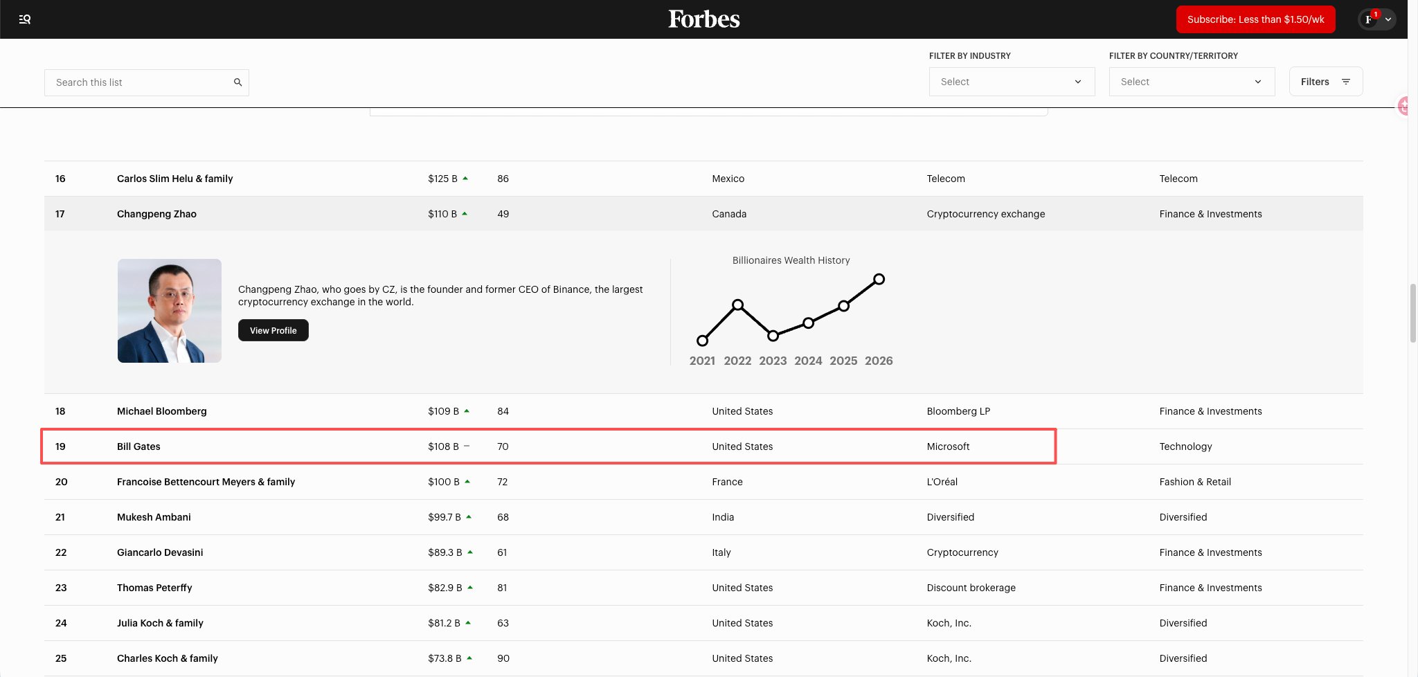Click the 2026 point on wealth history chart
The width and height of the screenshot is (1418, 677).
click(x=879, y=279)
